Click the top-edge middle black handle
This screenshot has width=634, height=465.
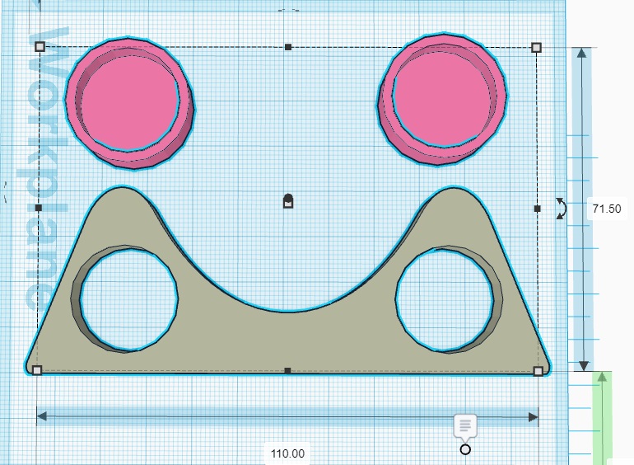[287, 47]
